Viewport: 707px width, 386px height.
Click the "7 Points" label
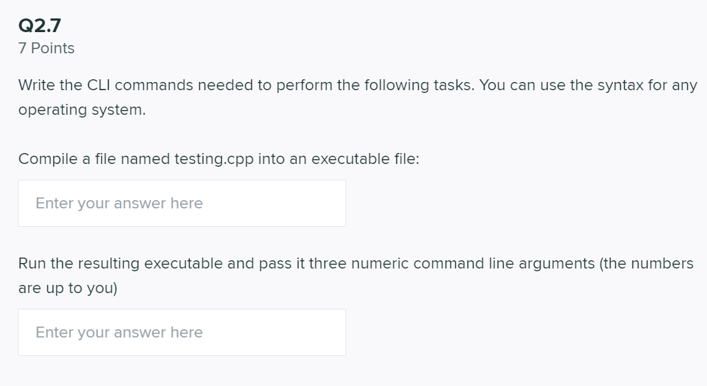pyautogui.click(x=47, y=49)
